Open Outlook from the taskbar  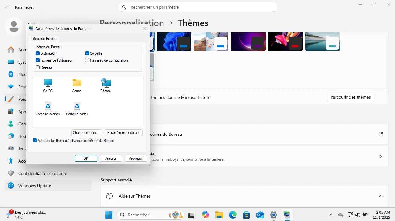click(x=260, y=215)
